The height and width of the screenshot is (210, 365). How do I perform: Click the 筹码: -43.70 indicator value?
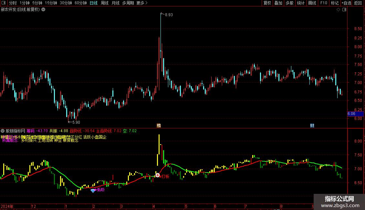37,131
